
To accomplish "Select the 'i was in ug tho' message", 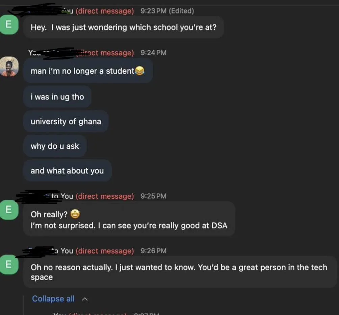I will coord(57,97).
